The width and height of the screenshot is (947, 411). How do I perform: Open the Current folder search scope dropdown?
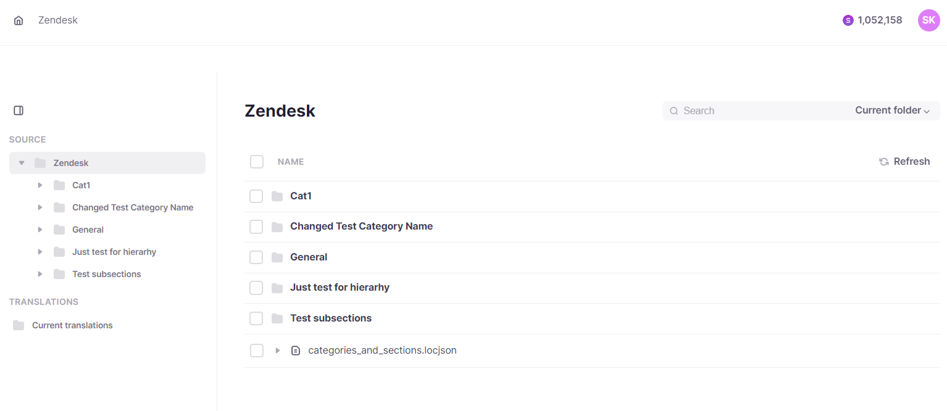[892, 110]
